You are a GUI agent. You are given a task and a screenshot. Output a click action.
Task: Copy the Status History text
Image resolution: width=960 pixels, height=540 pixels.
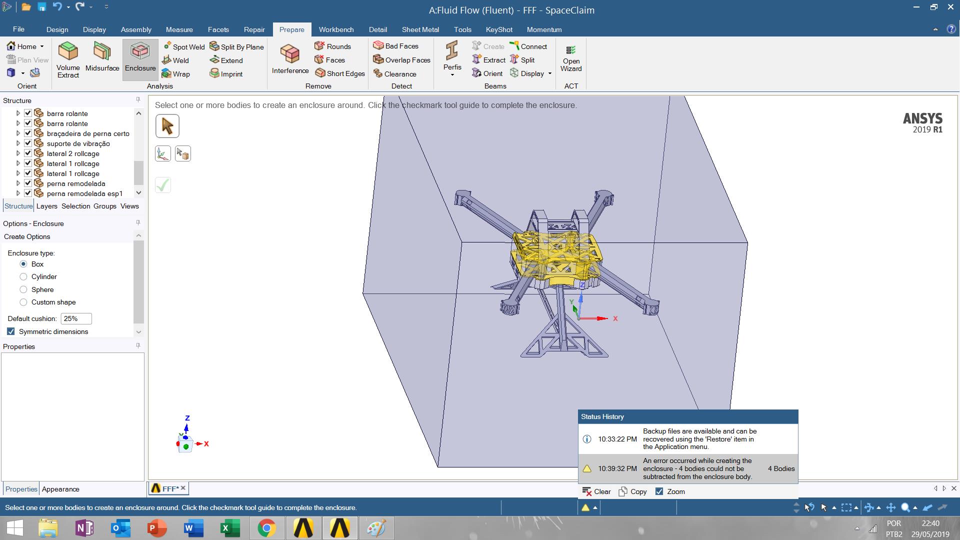click(632, 491)
